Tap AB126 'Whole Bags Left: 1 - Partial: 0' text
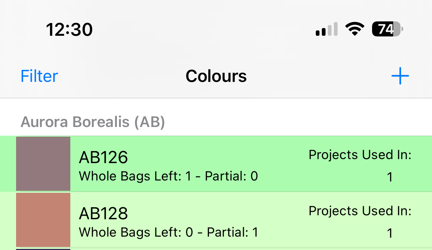Image resolution: width=432 pixels, height=250 pixels. click(168, 176)
